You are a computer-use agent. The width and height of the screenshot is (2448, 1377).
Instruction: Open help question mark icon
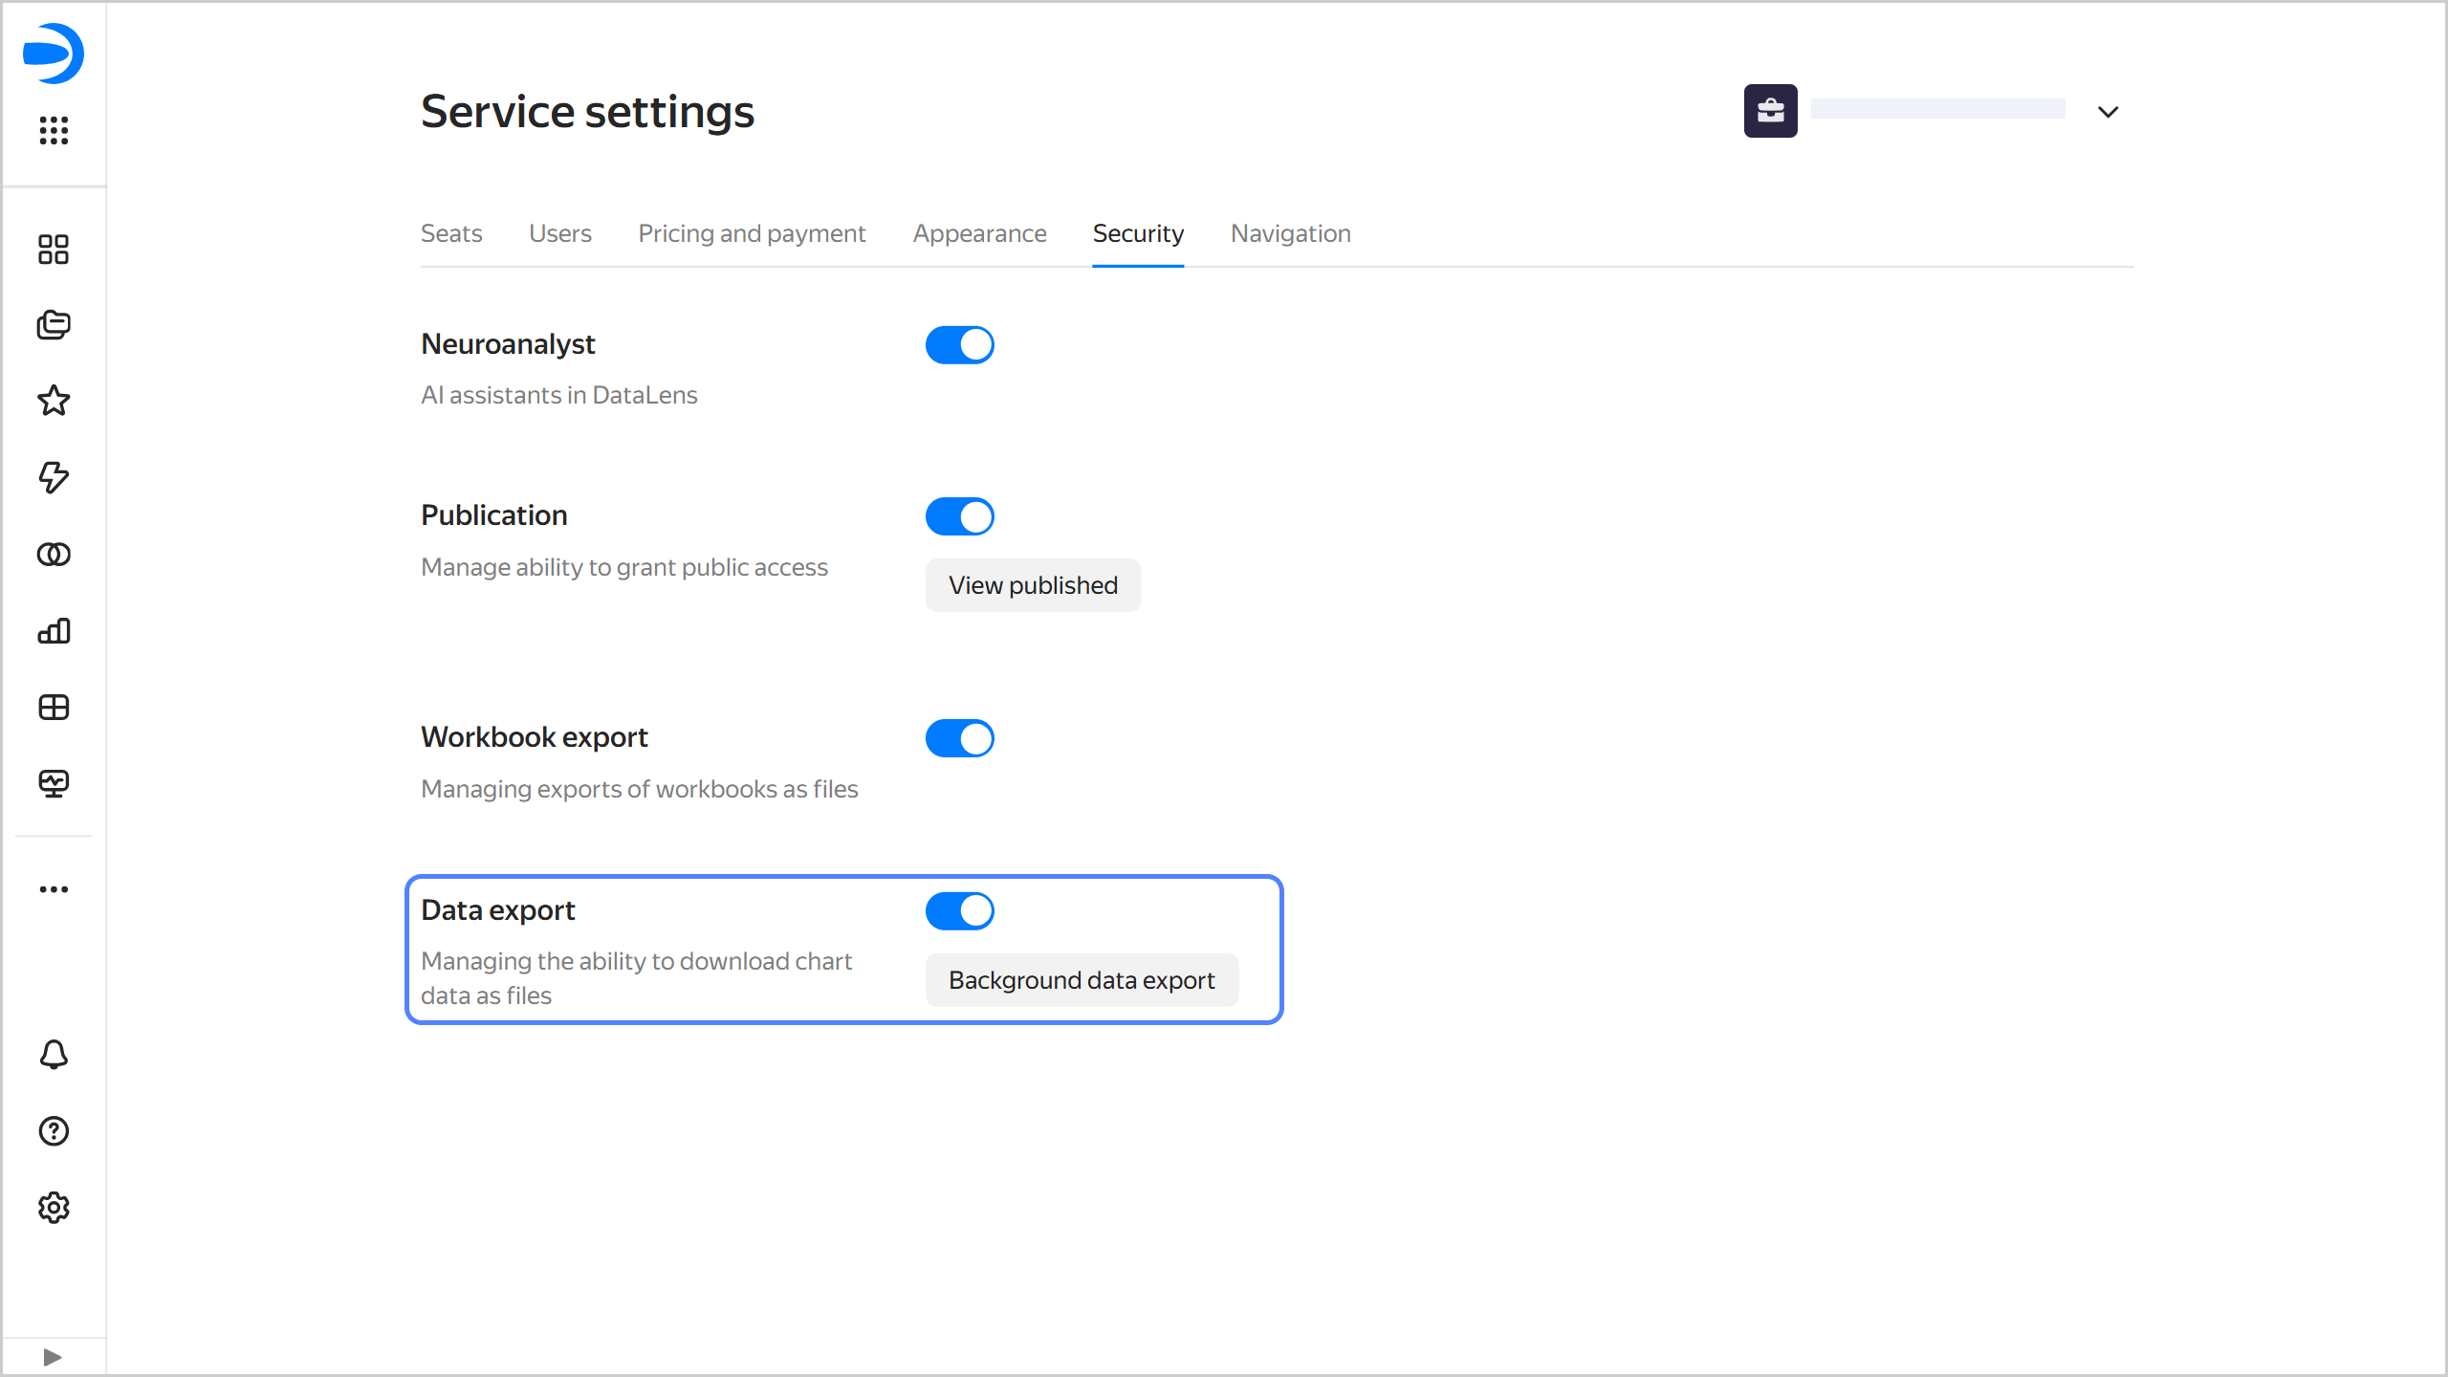(x=54, y=1131)
